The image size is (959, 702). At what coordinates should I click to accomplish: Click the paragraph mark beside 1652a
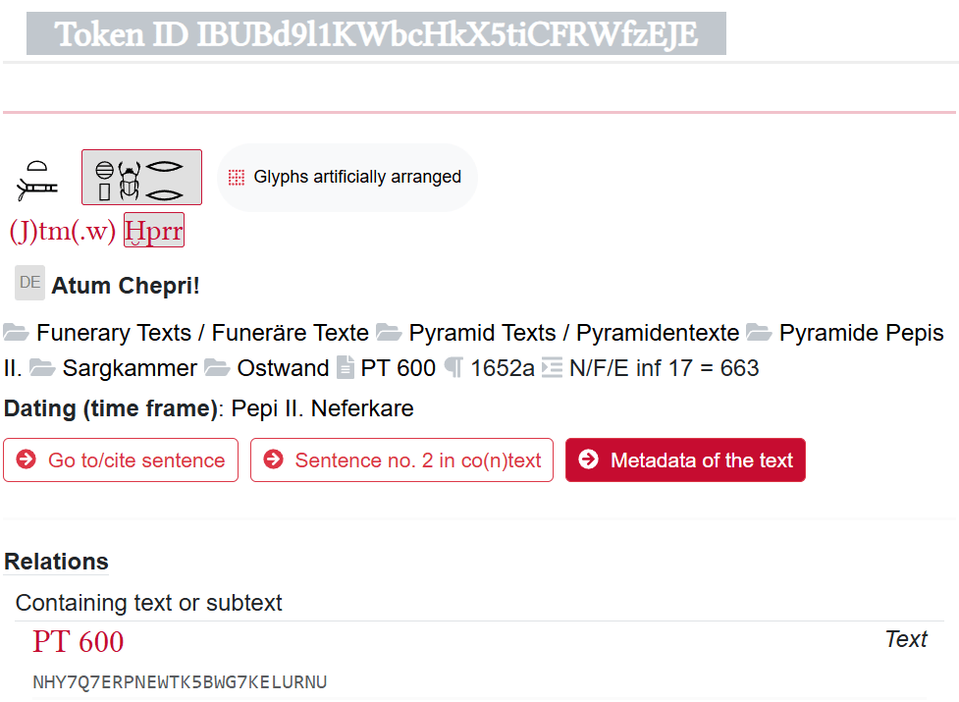point(453,368)
